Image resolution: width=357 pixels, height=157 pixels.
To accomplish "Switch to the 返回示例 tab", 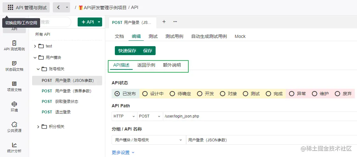I will point(146,65).
